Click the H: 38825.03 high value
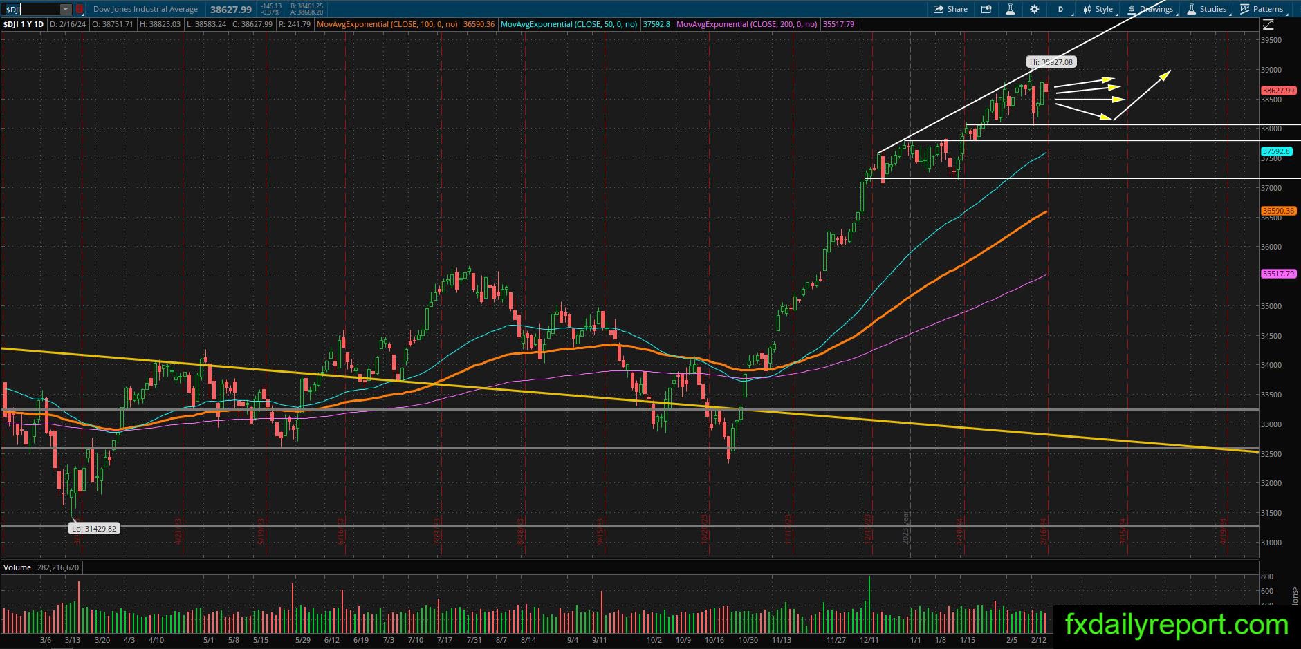Screen dimensions: 1301x649 coord(160,24)
